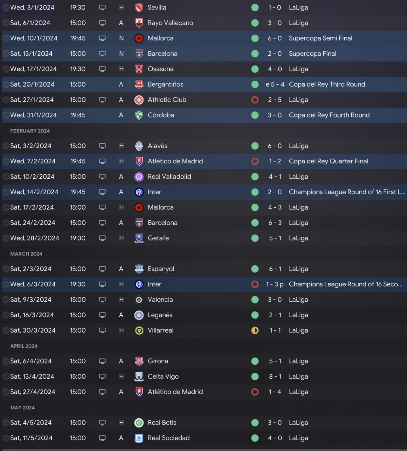Select the Girona fixture's 5 - 1 score
Viewport: 407px width, 451px height.
pos(275,361)
